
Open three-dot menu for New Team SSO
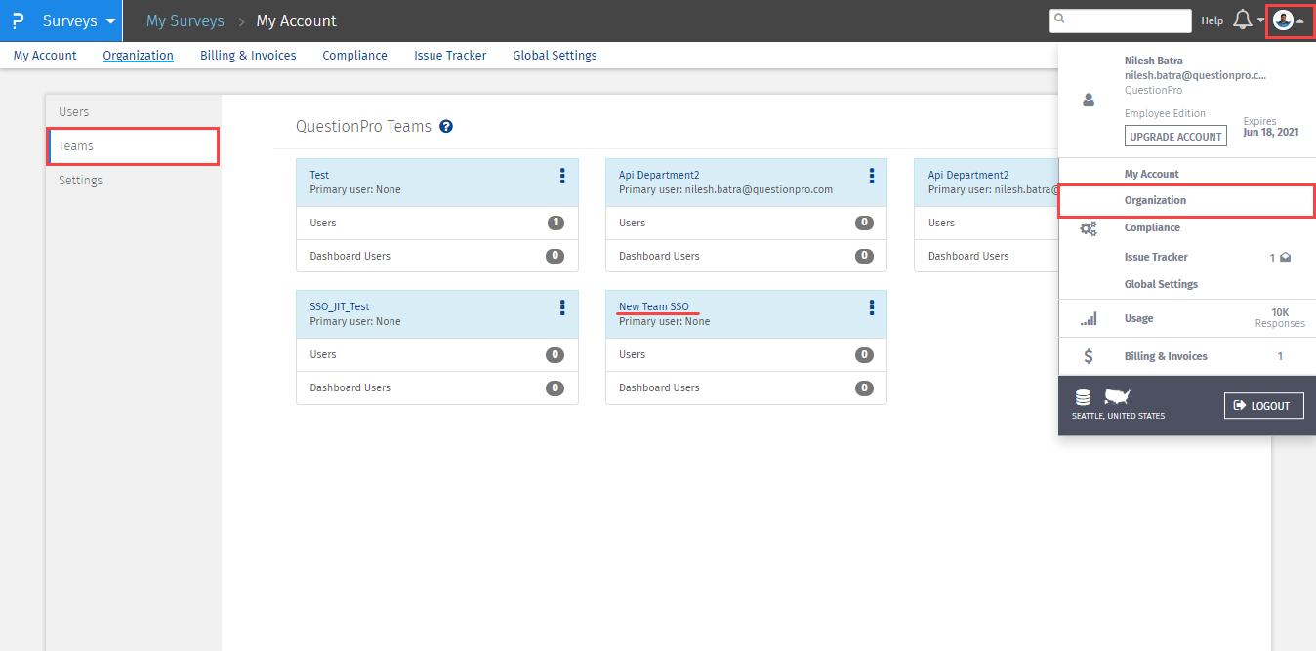click(872, 307)
